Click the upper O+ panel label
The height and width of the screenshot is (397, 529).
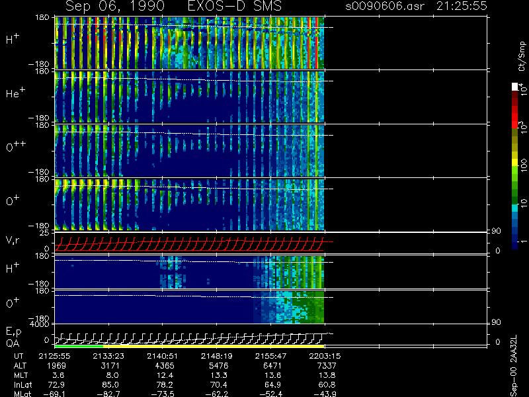(13, 200)
